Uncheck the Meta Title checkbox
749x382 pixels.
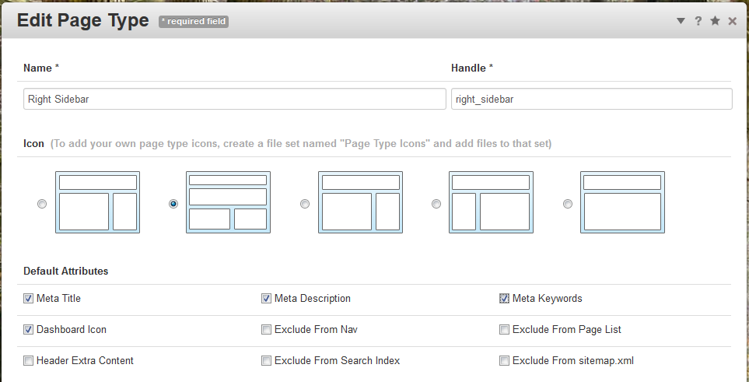click(29, 298)
